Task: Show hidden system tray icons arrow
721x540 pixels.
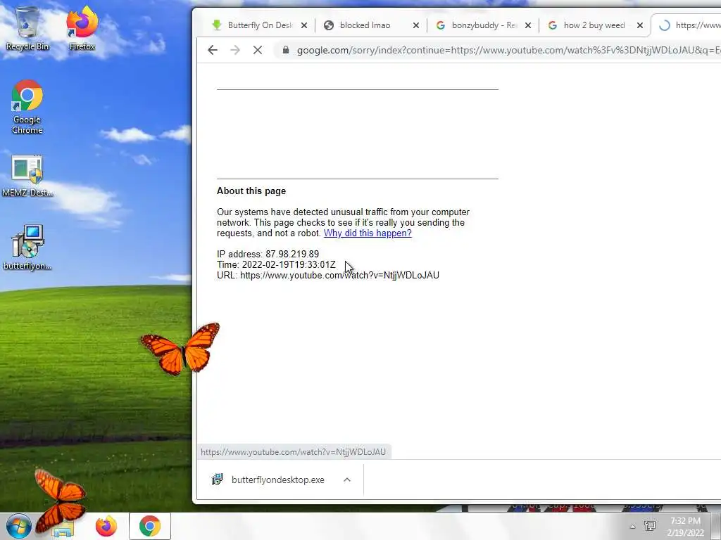Action: (633, 527)
